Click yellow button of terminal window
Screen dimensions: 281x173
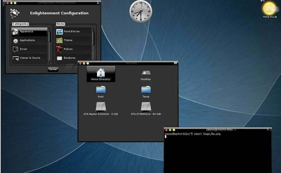174,130
